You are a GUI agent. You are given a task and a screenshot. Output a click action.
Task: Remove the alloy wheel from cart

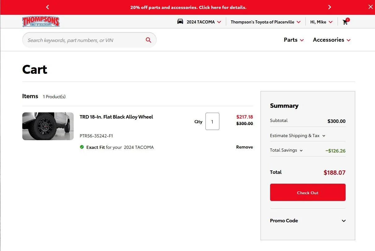pyautogui.click(x=244, y=147)
